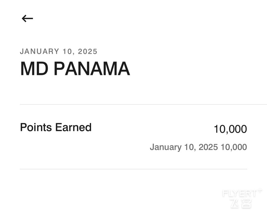Tap the word Earned in the label
The width and height of the screenshot is (267, 213).
tap(73, 127)
